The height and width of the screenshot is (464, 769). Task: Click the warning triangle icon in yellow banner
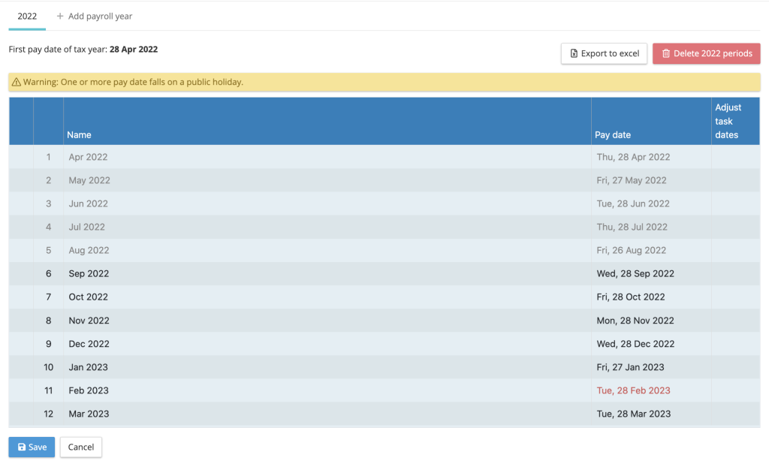click(17, 82)
